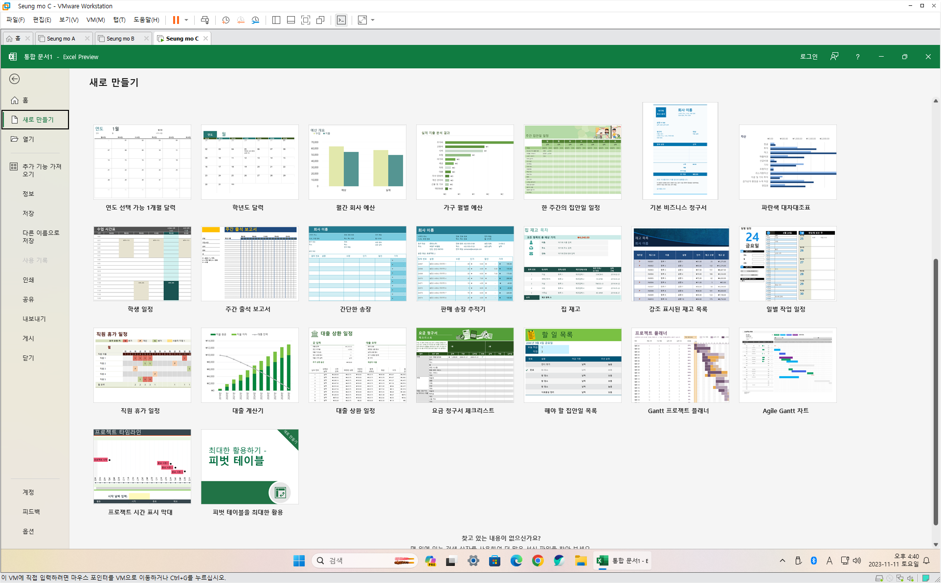
Task: Enter VMware full screen mode icon
Action: pos(306,20)
